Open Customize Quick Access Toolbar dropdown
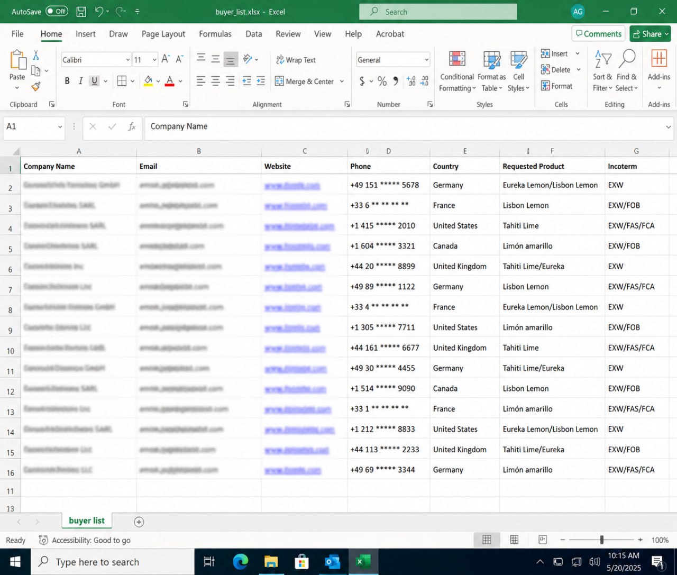Viewport: 677px width, 575px height. 138,11
